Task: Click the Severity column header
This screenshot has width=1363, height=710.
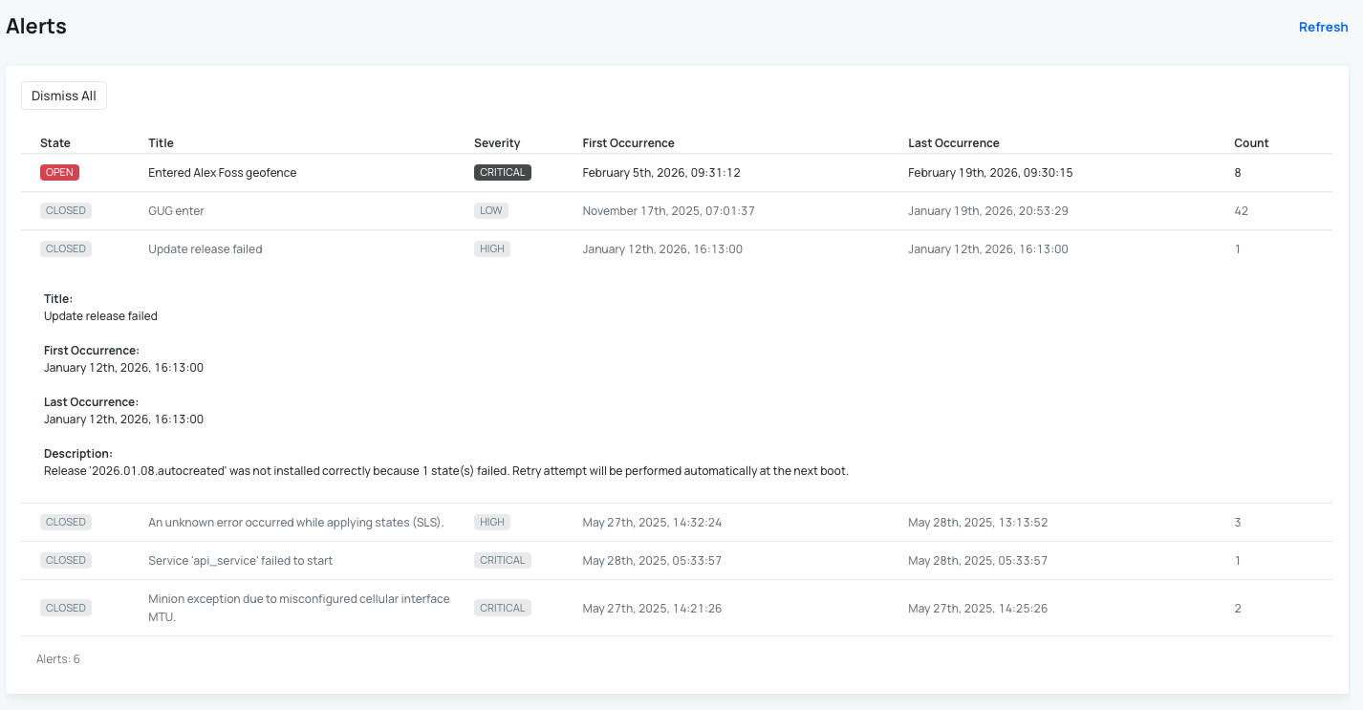Action: (497, 143)
